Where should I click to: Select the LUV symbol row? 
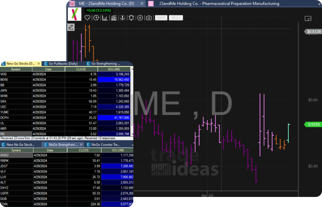tap(67, 177)
